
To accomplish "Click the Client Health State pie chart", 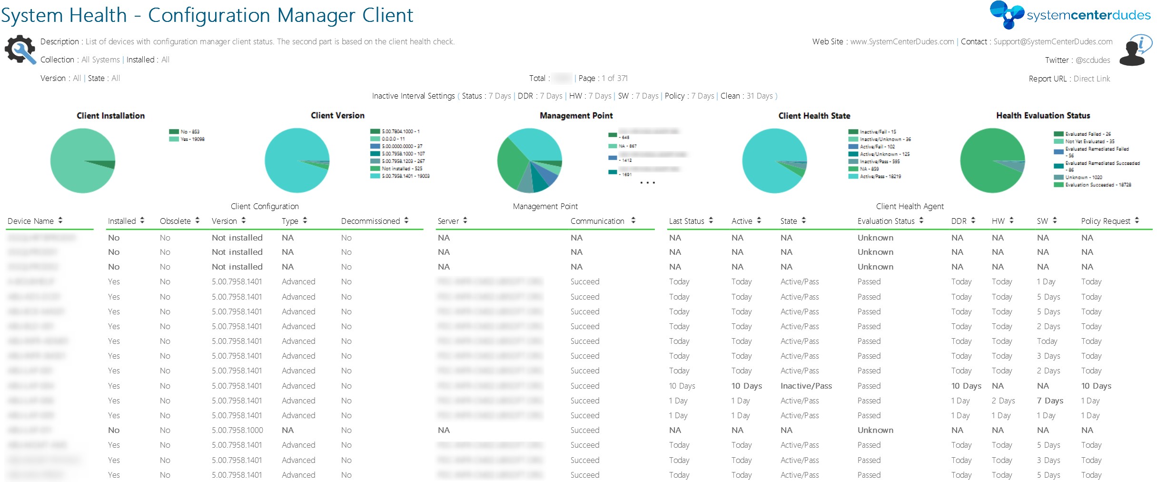I will point(774,161).
